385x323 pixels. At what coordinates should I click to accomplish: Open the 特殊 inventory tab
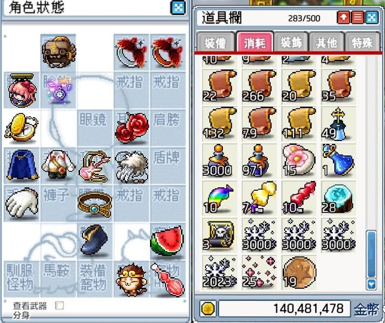click(x=362, y=42)
